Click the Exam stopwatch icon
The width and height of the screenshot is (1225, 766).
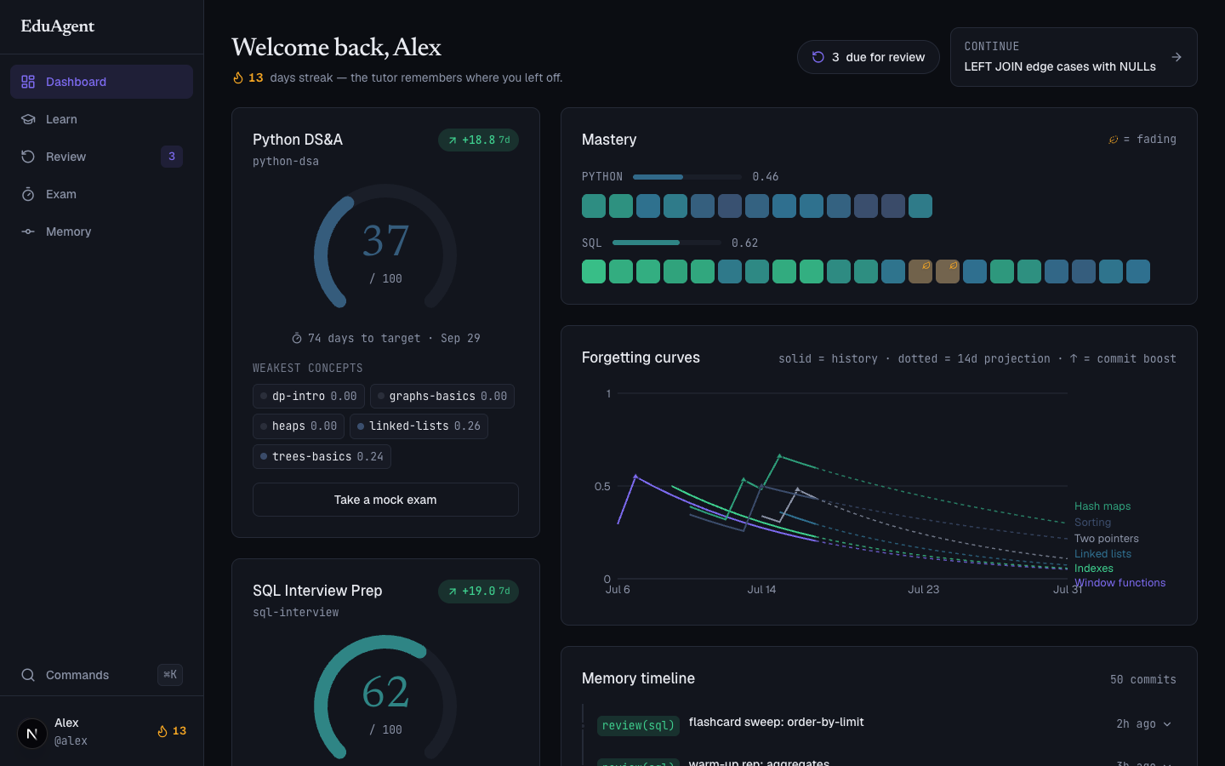coord(28,194)
